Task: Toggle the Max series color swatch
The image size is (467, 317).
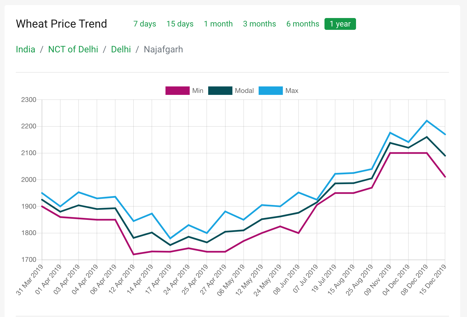Action: [x=271, y=91]
